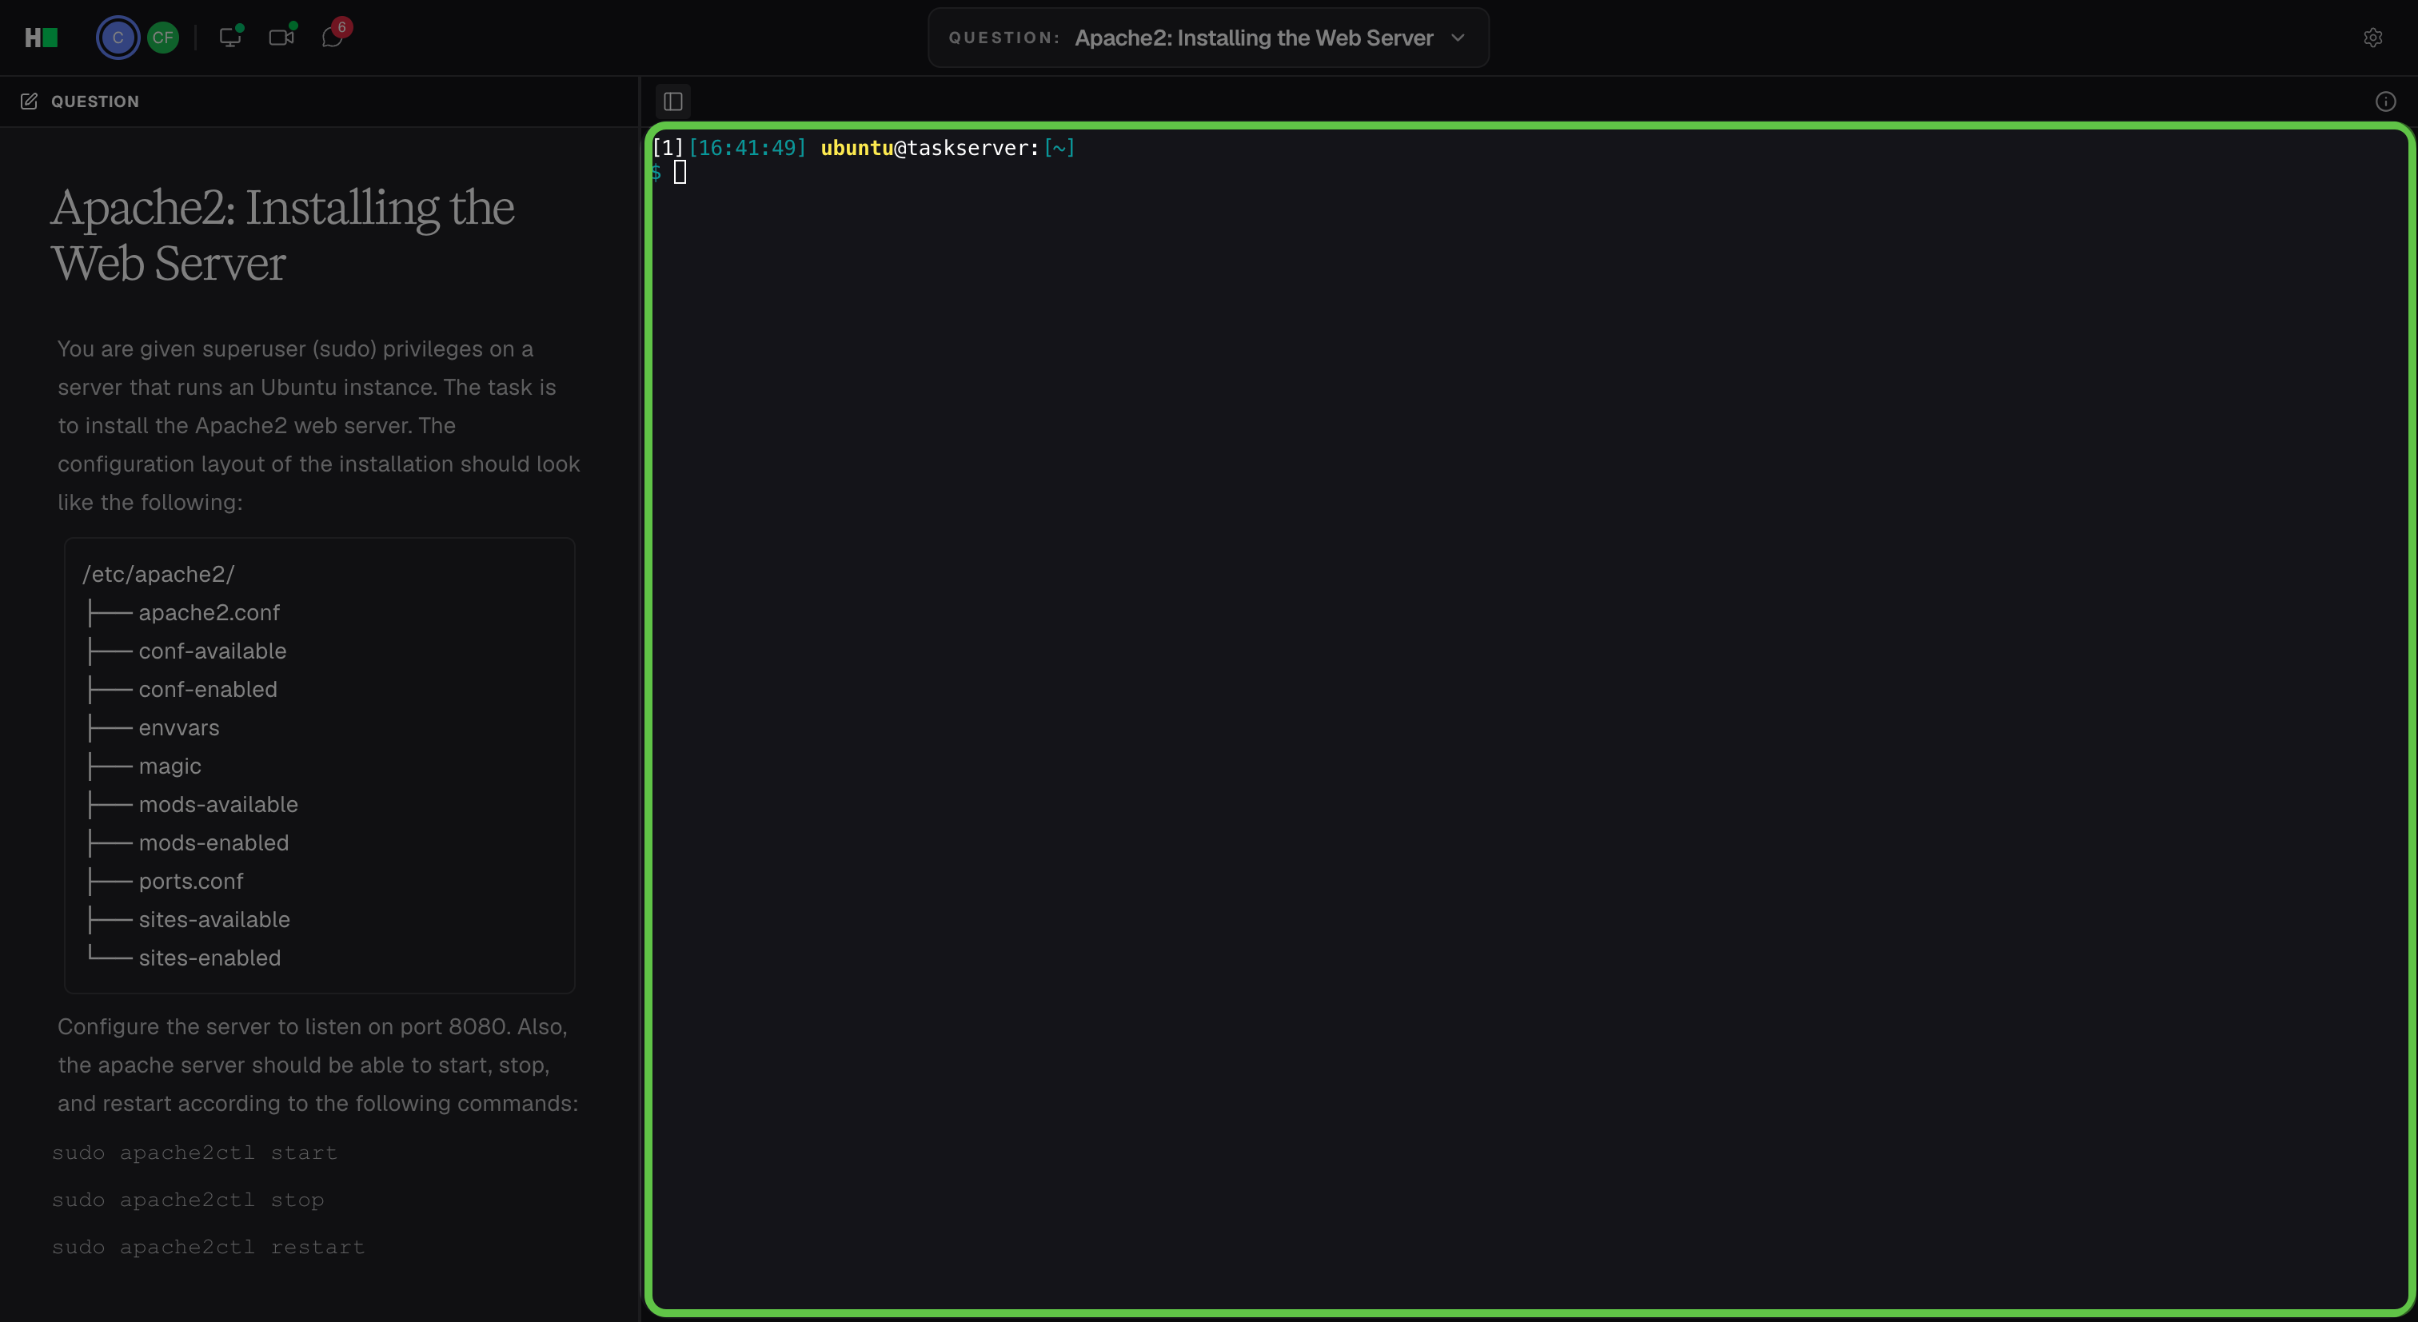Image resolution: width=2418 pixels, height=1322 pixels.
Task: Click the question dropdown chevron arrow
Action: (x=1458, y=38)
